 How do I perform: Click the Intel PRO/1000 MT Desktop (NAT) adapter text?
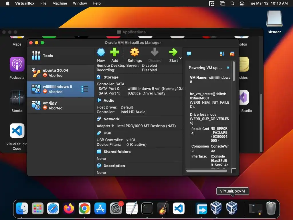pyautogui.click(x=146, y=126)
